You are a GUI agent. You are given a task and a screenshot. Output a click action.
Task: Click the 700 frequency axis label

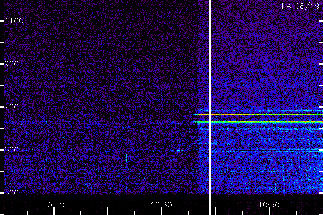11,107
